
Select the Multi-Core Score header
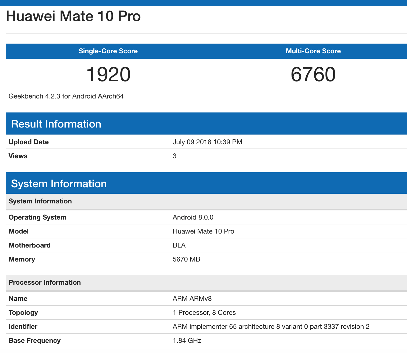(313, 51)
